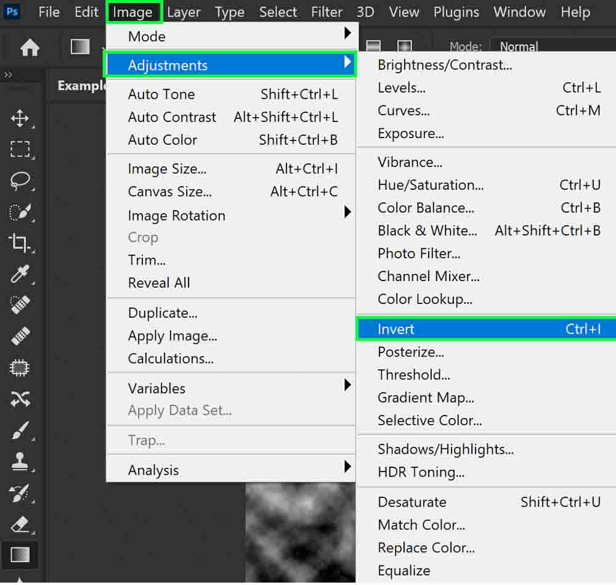Viewport: 616px width, 585px height.
Task: Choose Duplicate to copy the document
Action: [232, 313]
